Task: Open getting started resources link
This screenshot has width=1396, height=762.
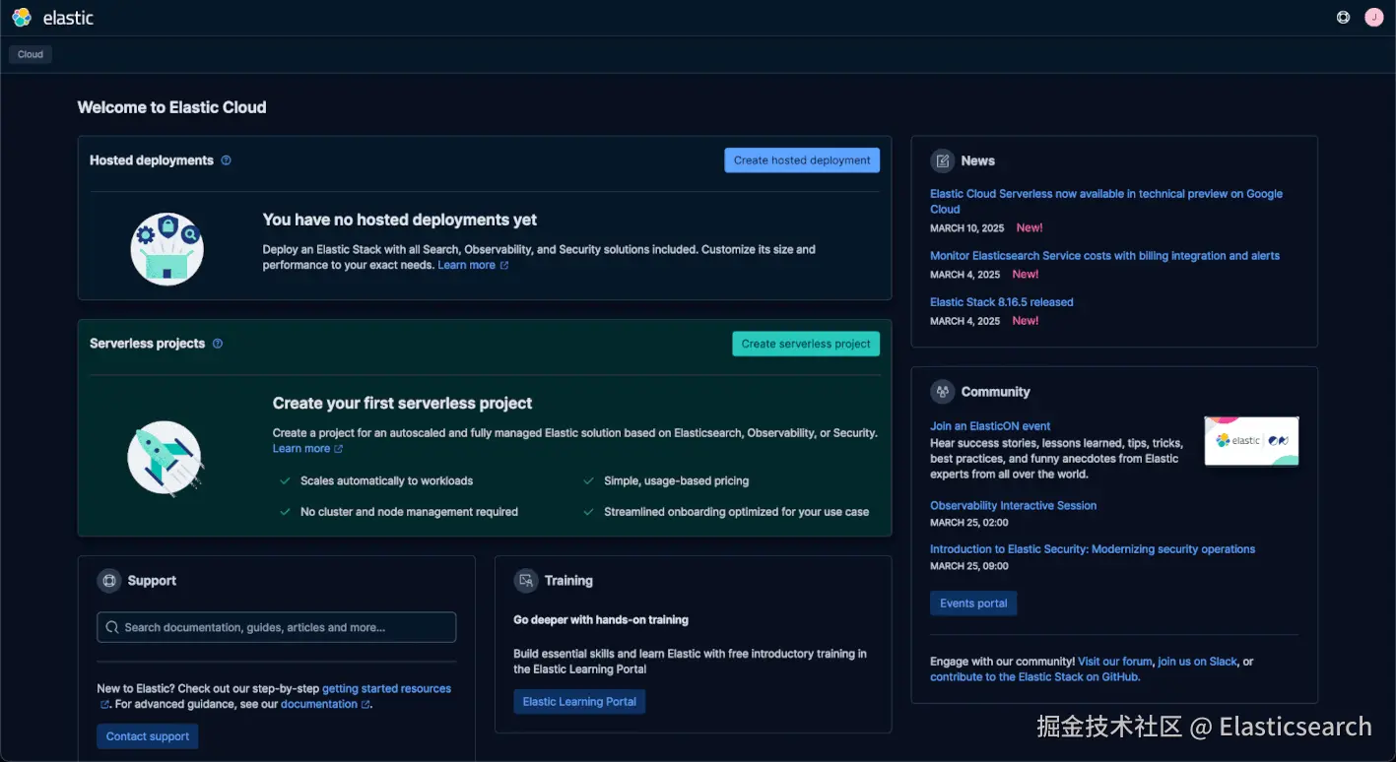Action: tap(386, 689)
